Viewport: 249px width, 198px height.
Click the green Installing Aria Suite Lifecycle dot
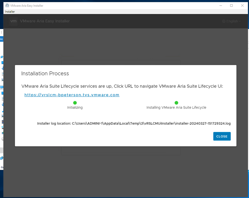(176, 103)
